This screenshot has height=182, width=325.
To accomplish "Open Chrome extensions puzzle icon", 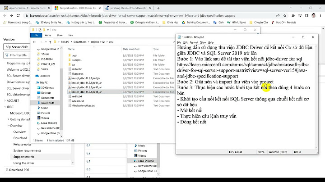I will [x=293, y=15].
